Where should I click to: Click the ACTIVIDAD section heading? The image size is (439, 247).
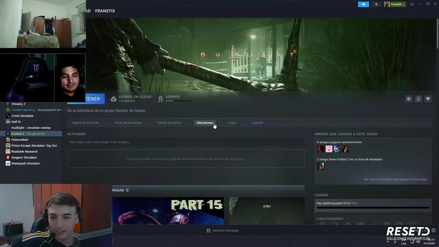click(x=76, y=134)
